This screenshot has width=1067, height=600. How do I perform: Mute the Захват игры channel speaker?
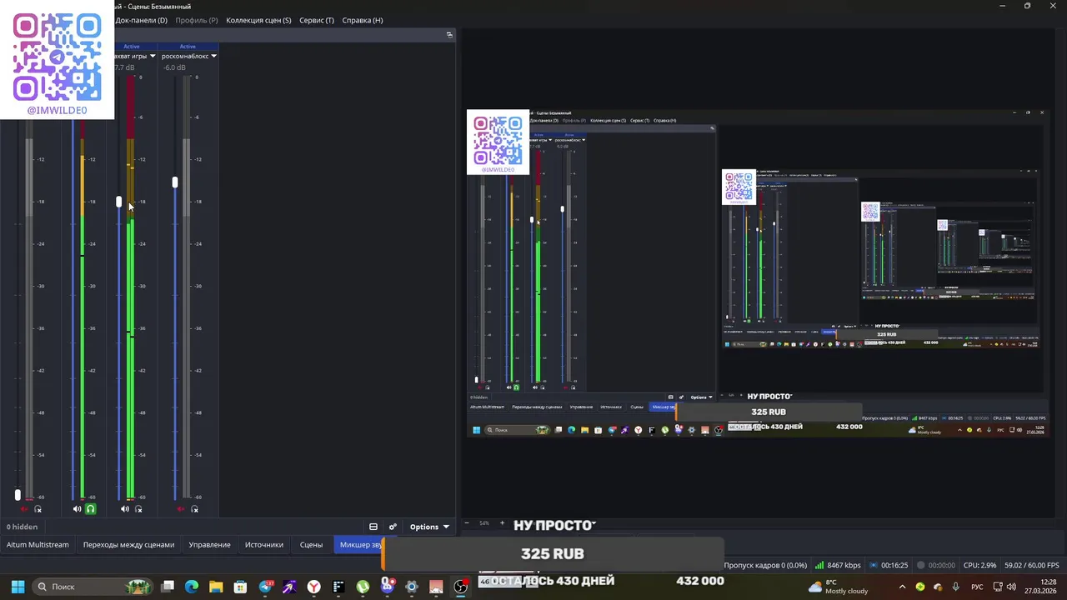point(124,509)
